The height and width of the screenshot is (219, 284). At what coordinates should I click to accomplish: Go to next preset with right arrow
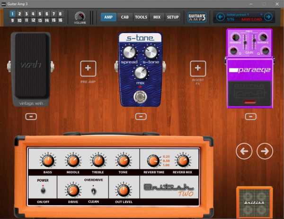click(268, 17)
